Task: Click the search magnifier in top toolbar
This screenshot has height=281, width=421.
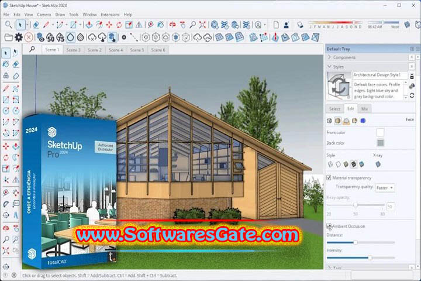Action: tap(8, 25)
